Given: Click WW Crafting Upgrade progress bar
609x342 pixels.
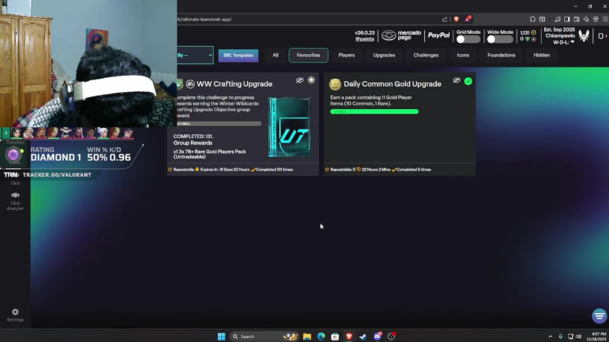Looking at the screenshot, I should tap(219, 123).
